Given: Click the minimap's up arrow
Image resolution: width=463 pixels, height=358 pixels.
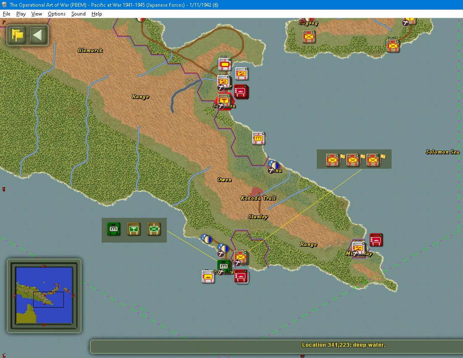Looking at the screenshot, I should pyautogui.click(x=44, y=266).
